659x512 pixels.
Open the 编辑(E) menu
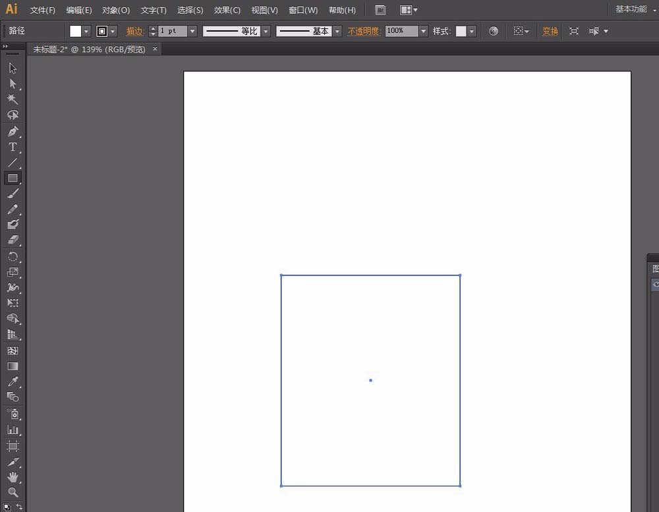click(x=79, y=10)
